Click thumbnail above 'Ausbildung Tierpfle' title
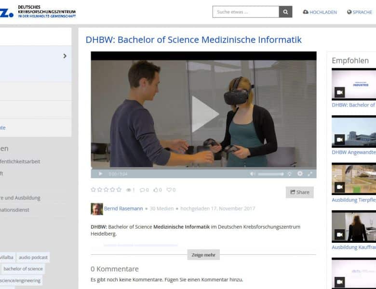 point(354,179)
